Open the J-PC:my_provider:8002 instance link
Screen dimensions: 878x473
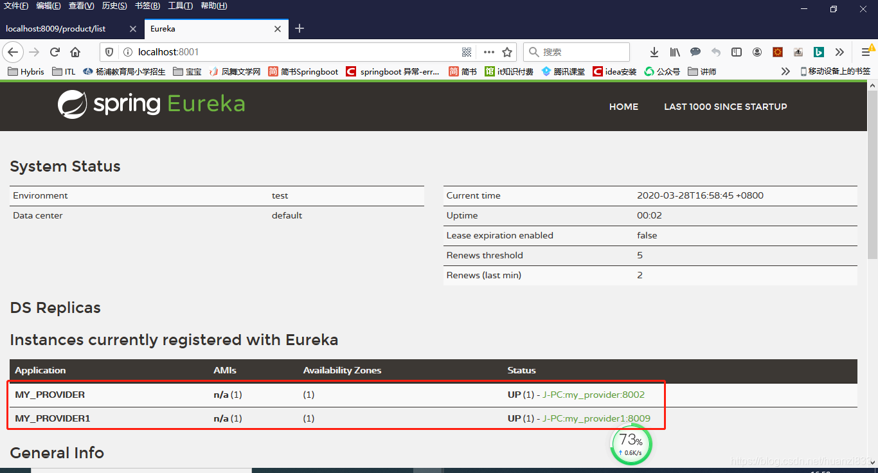tap(593, 395)
